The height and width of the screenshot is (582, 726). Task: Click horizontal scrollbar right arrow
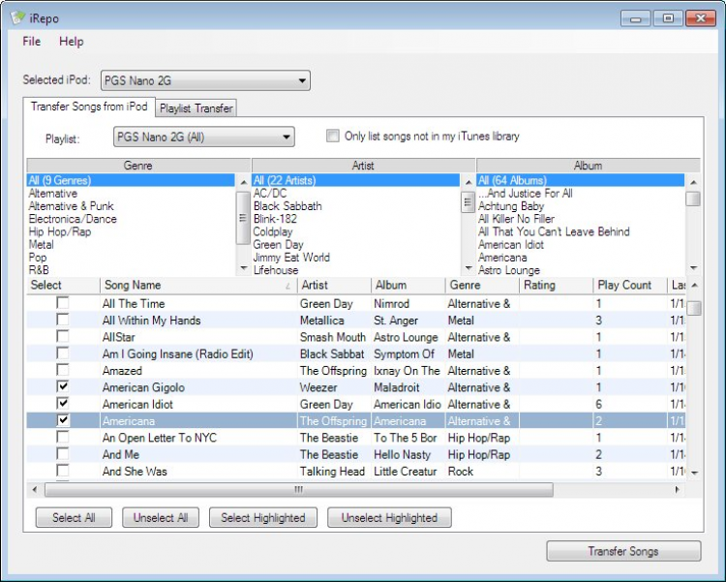[x=678, y=489]
